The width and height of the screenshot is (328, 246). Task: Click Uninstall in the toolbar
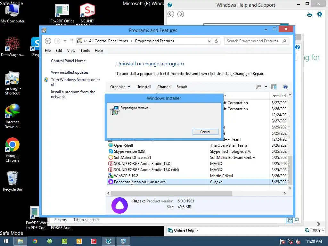pyautogui.click(x=144, y=87)
